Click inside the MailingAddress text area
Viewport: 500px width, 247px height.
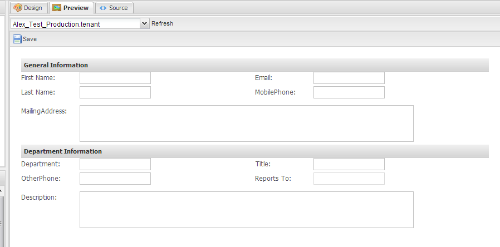(x=247, y=123)
